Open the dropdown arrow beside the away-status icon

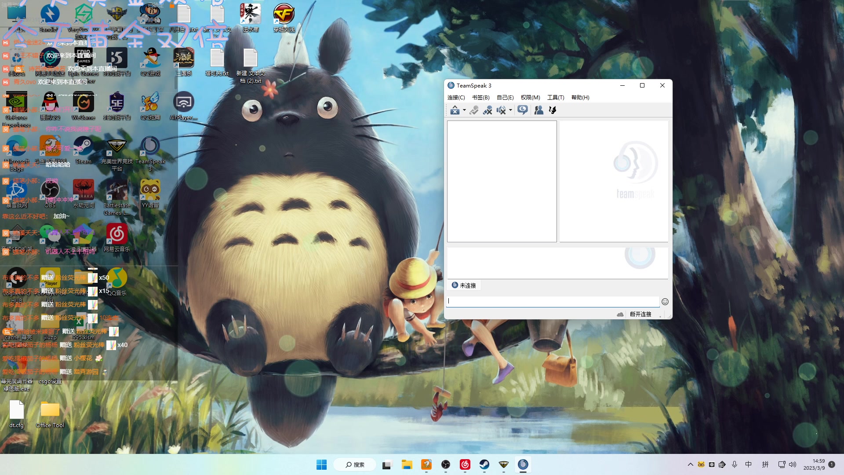(464, 110)
